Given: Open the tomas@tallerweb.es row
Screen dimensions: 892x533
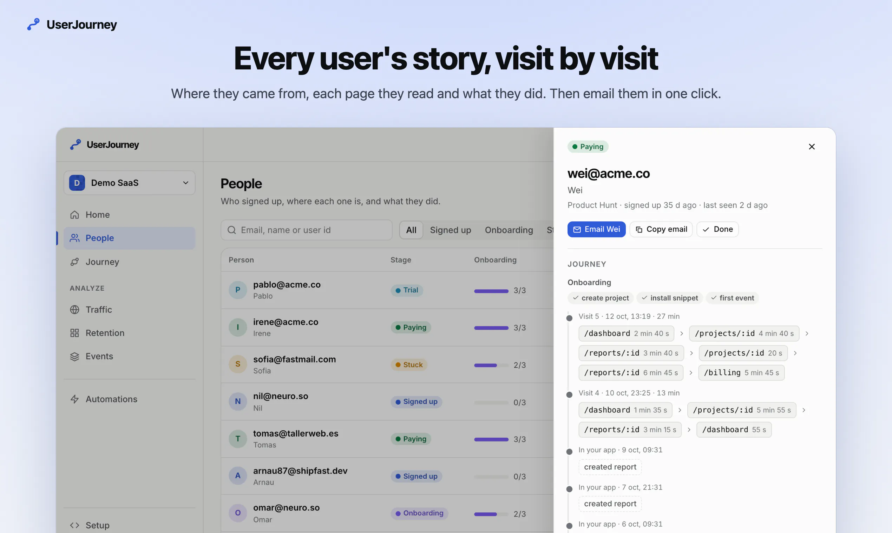Looking at the screenshot, I should 387,439.
